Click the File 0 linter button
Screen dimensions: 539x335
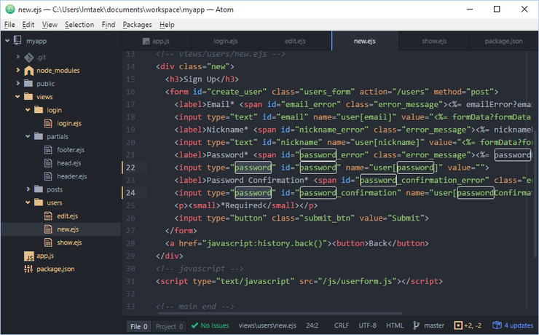[x=139, y=326]
